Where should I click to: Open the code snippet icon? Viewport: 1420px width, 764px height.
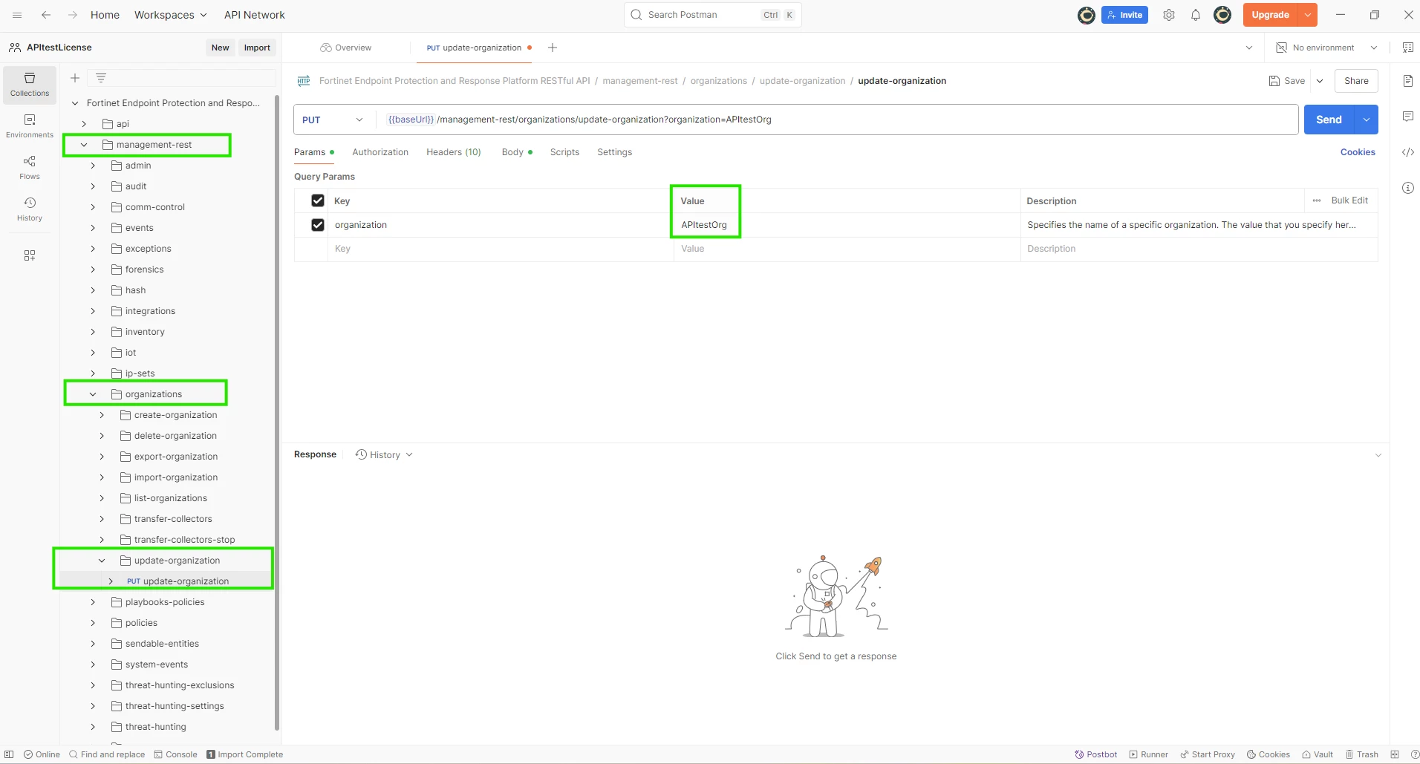click(1408, 152)
